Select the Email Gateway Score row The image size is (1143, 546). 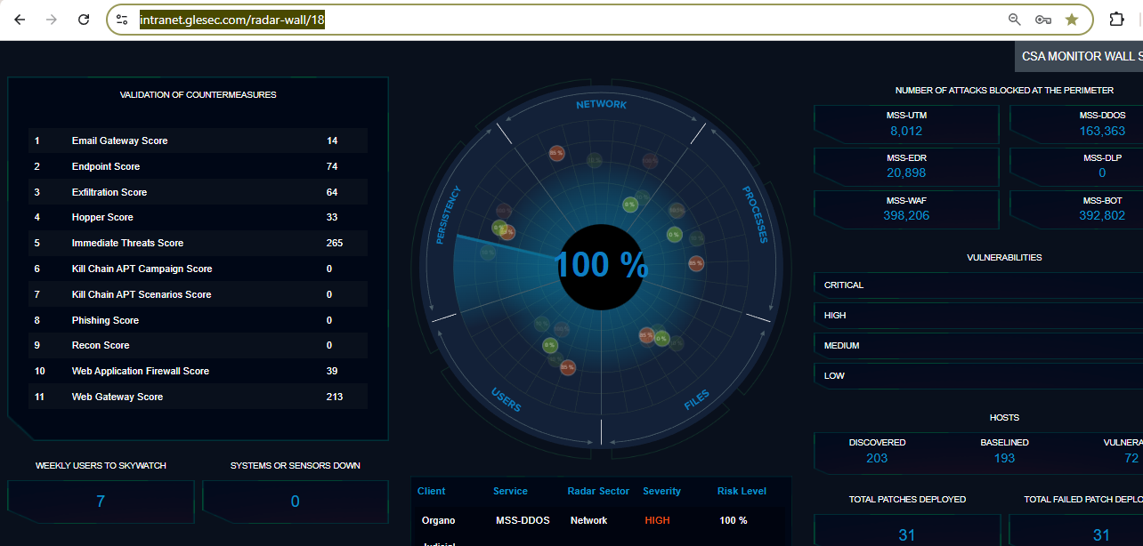pos(198,141)
